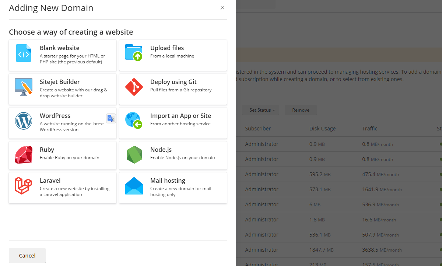Viewport: 442px width, 266px height.
Task: Click the "Laravel" title
Action: pos(50,181)
